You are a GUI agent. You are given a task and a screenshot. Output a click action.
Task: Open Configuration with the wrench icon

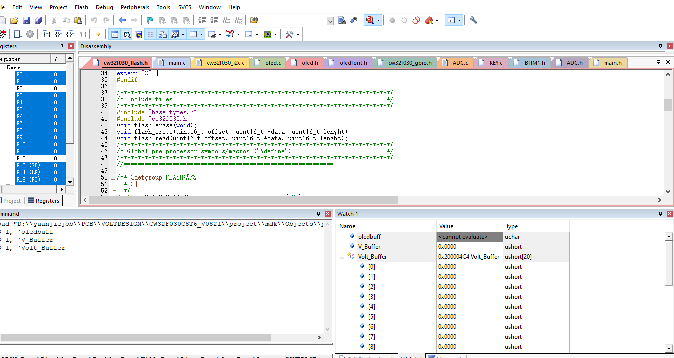(473, 20)
